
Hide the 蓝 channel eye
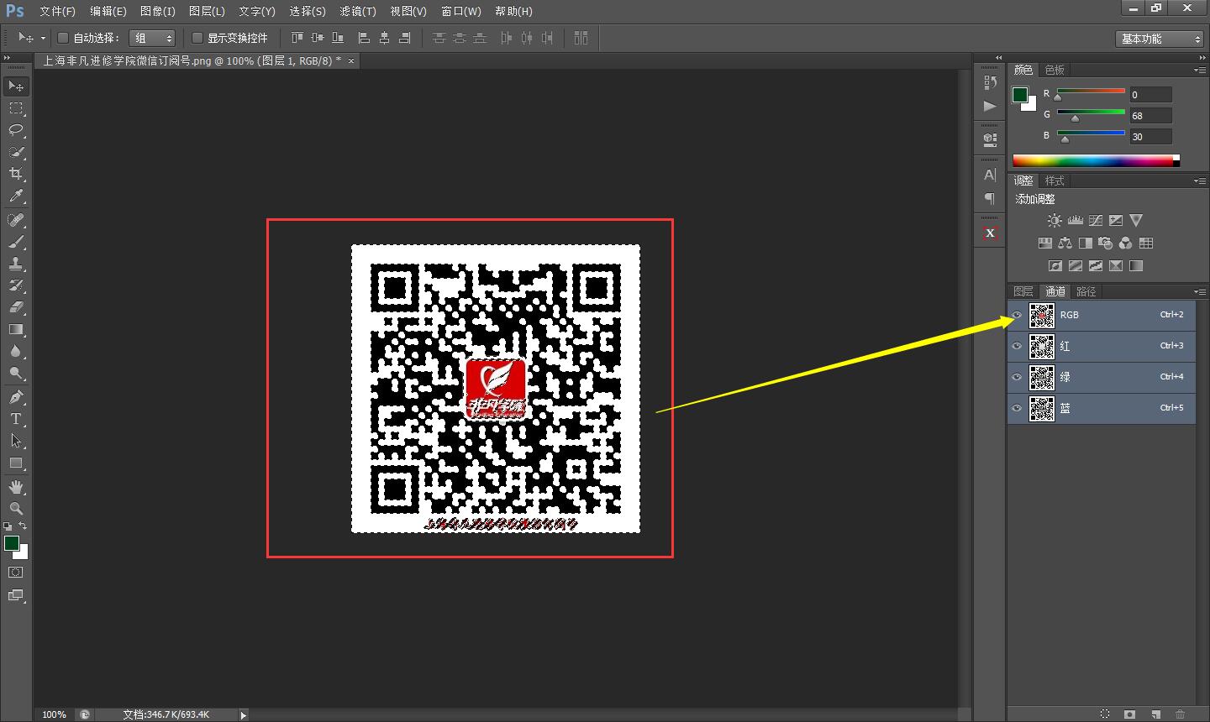pyautogui.click(x=1017, y=409)
